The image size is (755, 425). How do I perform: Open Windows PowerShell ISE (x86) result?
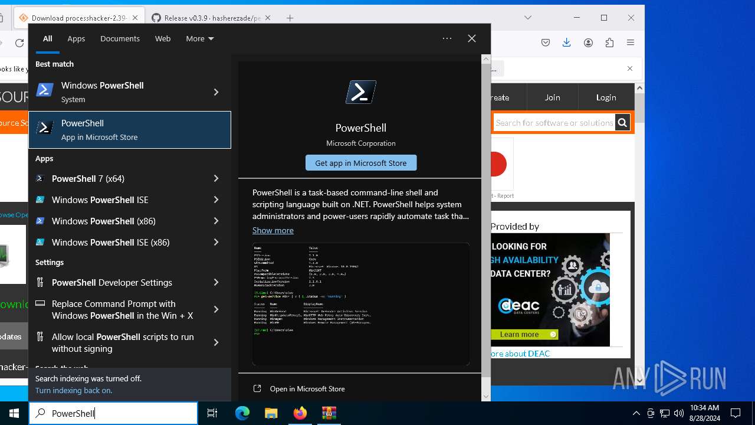[116, 242]
